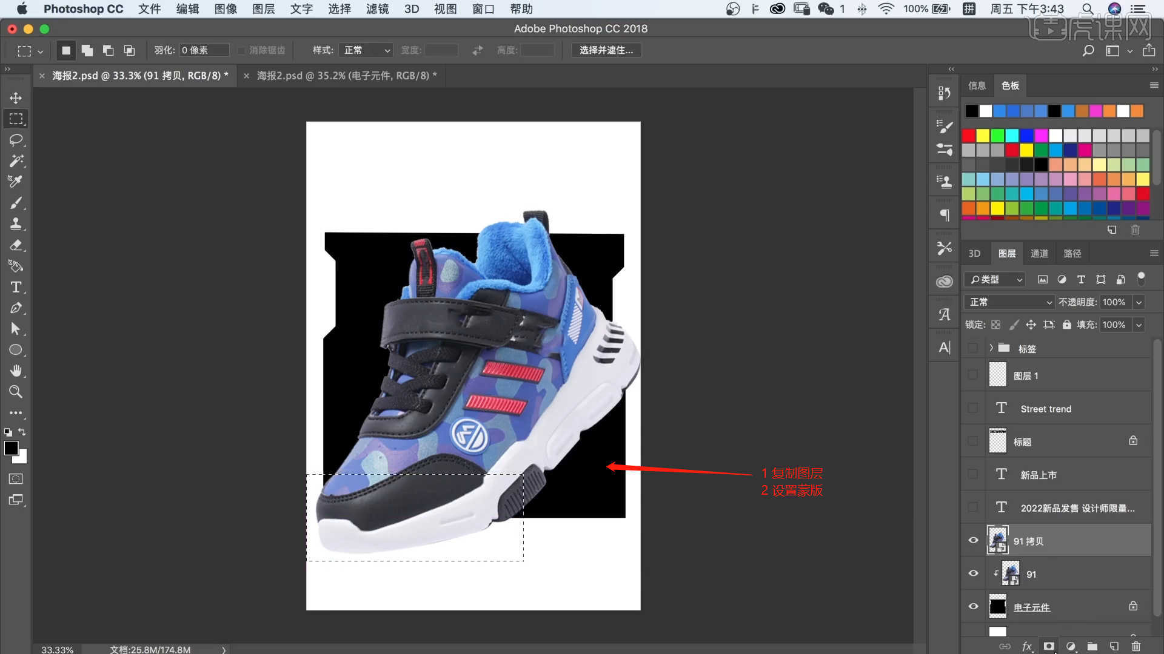Open the 样式 style dropdown
The width and height of the screenshot is (1164, 654).
[x=366, y=50]
